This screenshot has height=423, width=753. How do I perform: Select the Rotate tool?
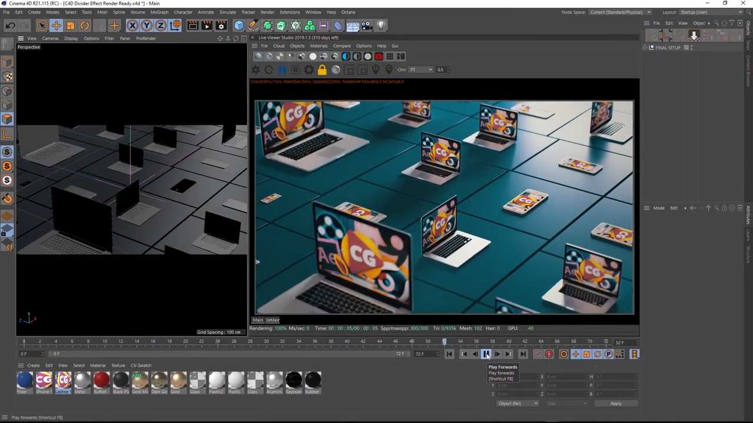[x=84, y=25]
